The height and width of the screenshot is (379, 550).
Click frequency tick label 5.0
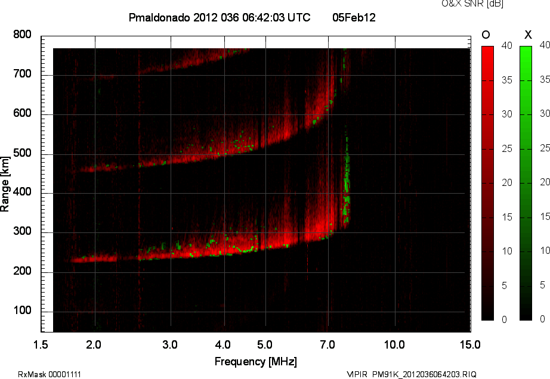coord(265,344)
